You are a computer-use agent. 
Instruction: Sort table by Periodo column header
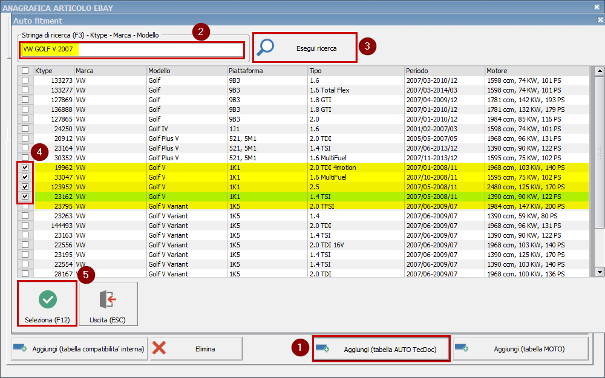tap(445, 71)
